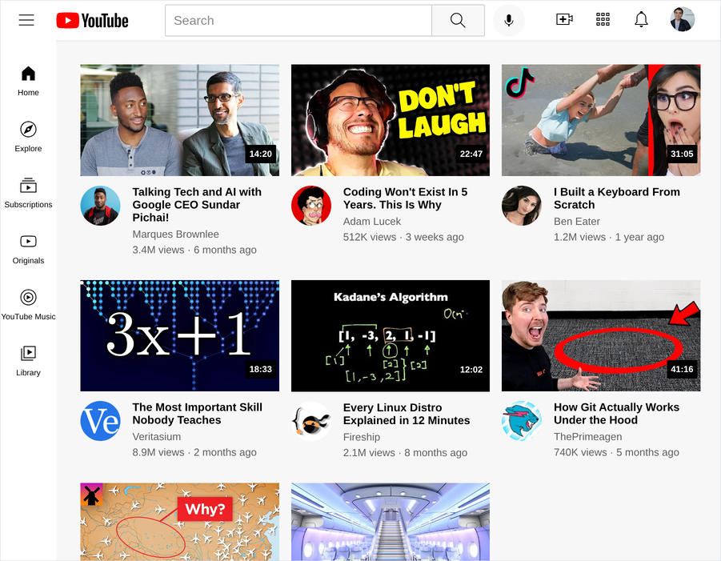Open 'I Built a Keyboard From Scratch' title
The image size is (721, 561).
[x=617, y=198]
